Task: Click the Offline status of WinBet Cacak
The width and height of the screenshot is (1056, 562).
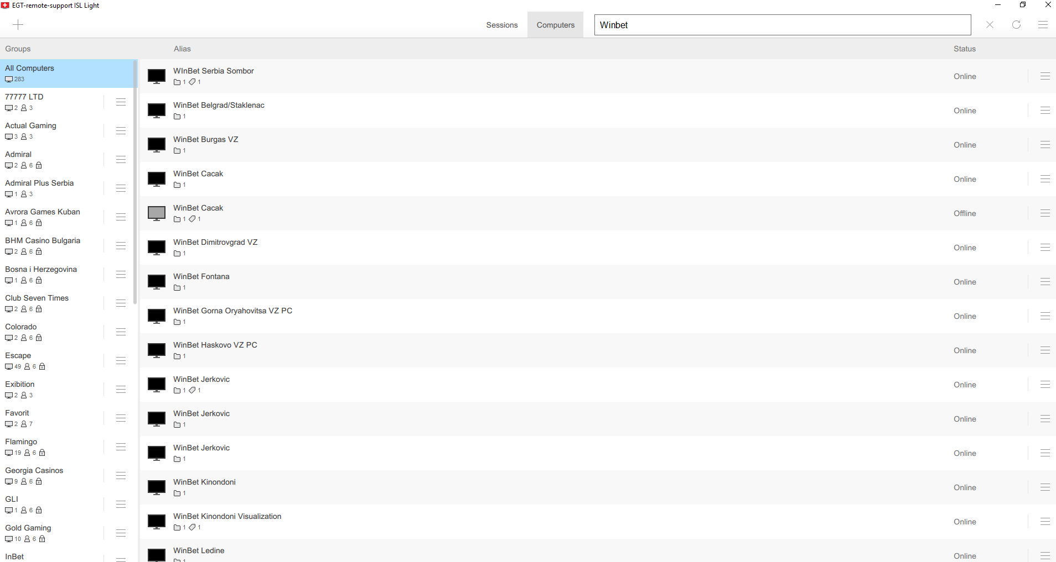Action: 965,213
